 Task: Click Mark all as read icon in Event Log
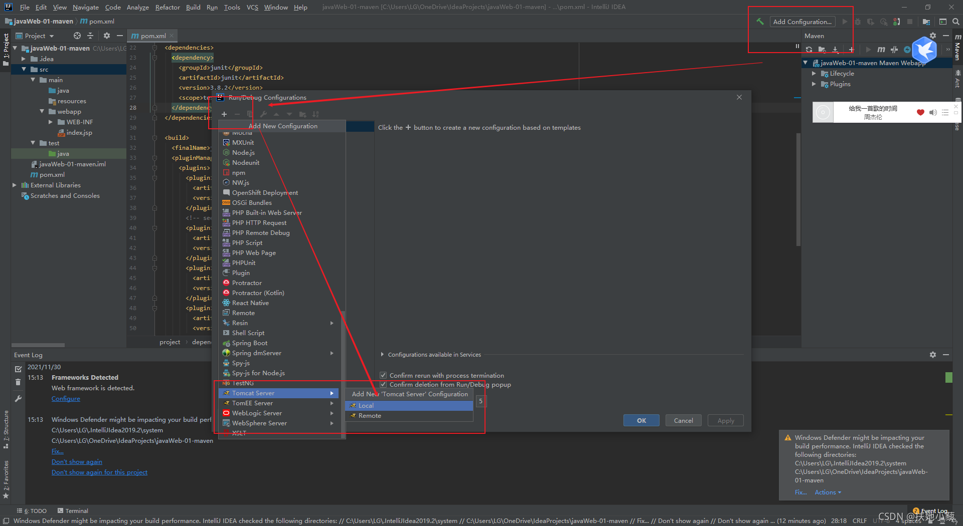click(18, 369)
